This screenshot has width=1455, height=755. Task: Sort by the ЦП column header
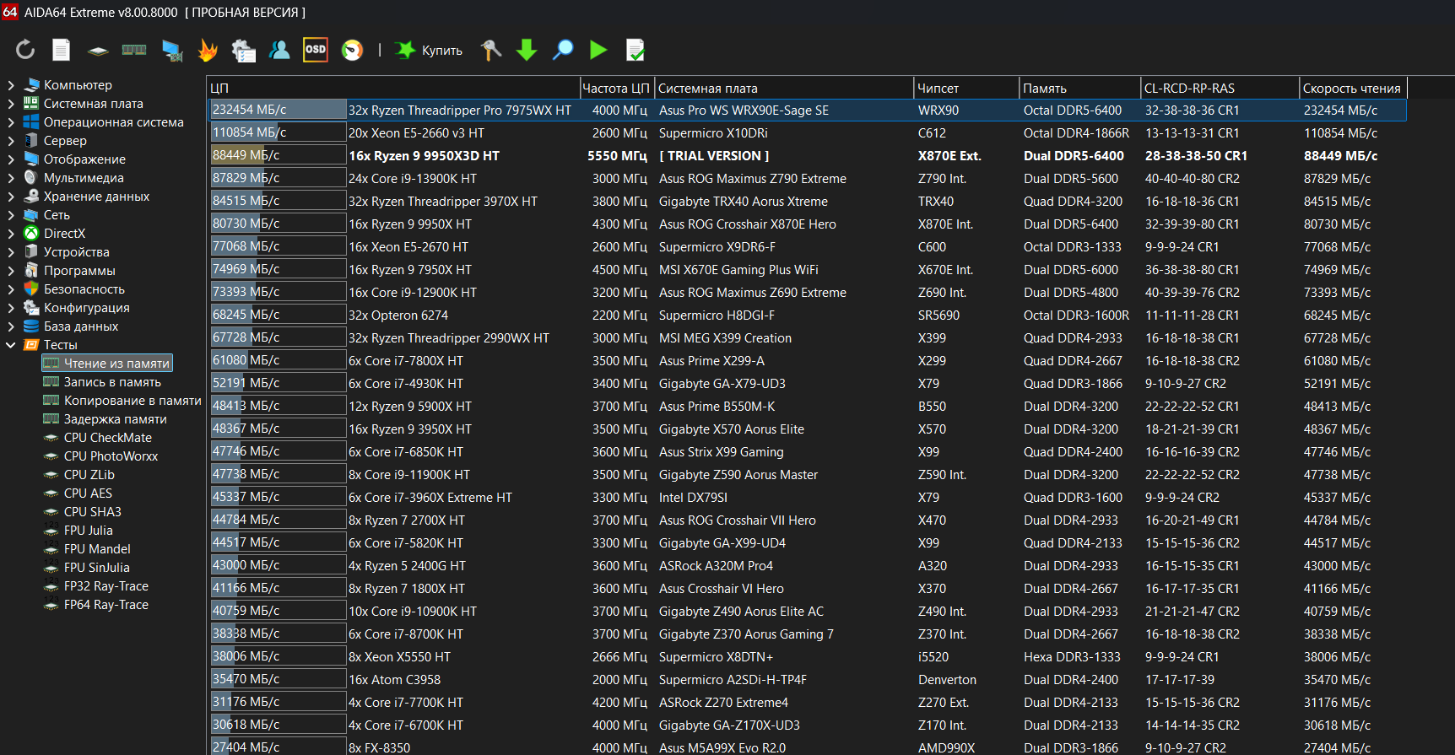pos(393,88)
